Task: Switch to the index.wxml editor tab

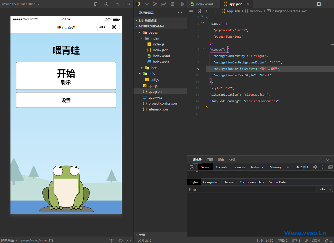Action: [204, 4]
